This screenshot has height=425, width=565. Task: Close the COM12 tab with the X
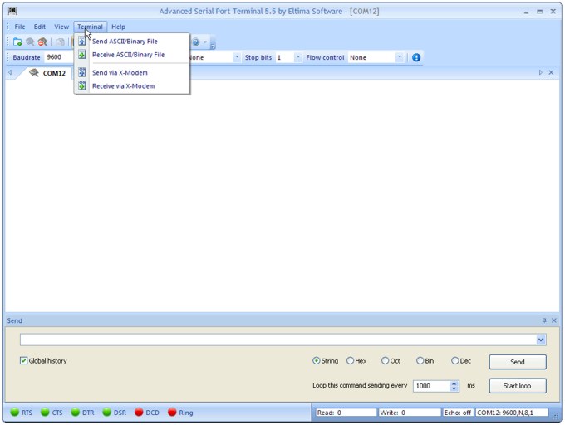551,72
